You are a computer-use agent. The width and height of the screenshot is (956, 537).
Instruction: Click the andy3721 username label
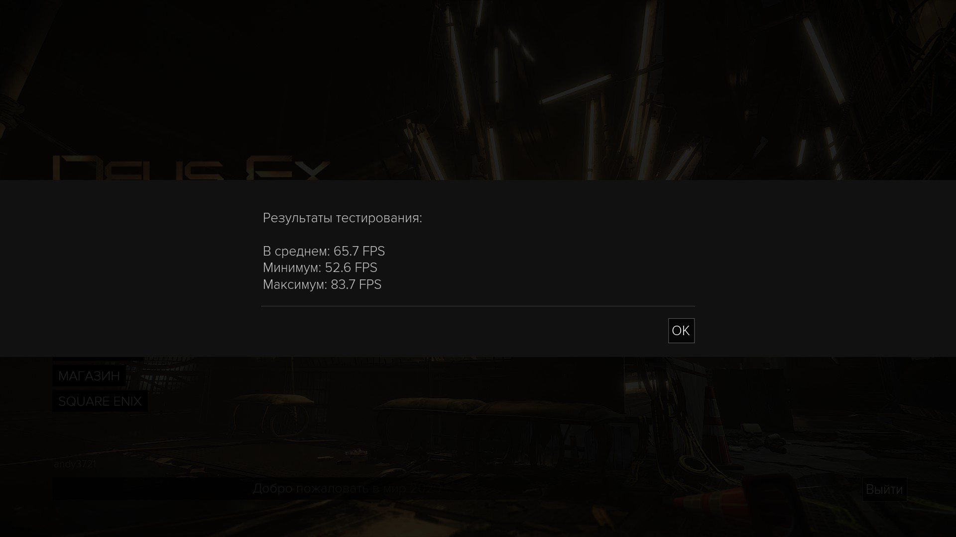75,464
